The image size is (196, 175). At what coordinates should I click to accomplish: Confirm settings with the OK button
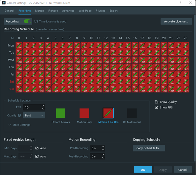point(143,170)
